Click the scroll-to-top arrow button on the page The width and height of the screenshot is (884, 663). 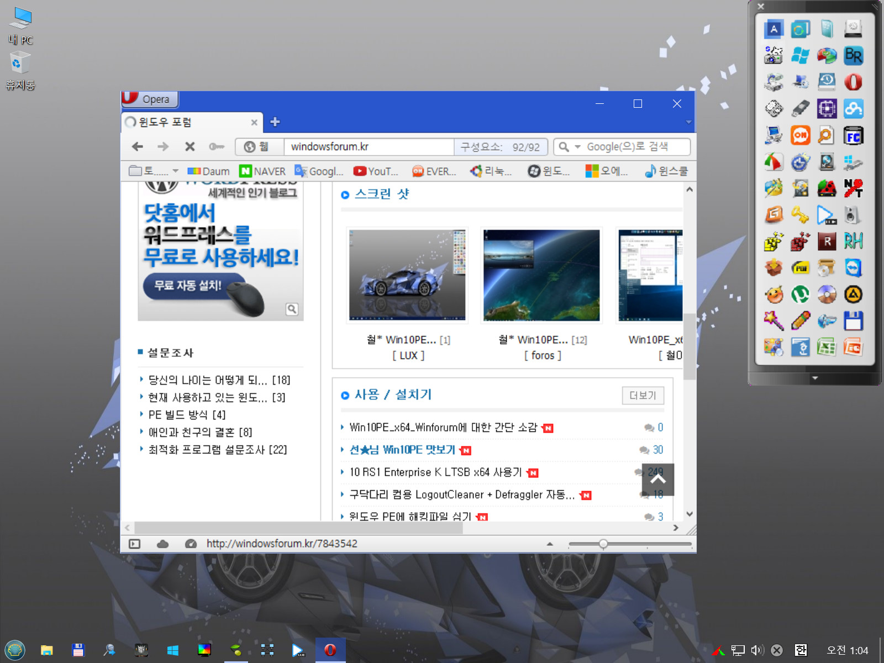click(658, 480)
